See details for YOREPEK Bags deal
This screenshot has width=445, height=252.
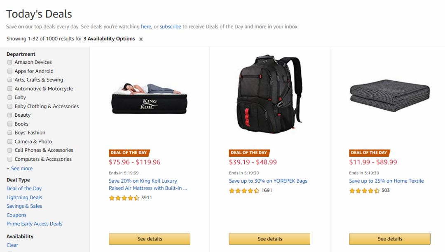coord(269,239)
